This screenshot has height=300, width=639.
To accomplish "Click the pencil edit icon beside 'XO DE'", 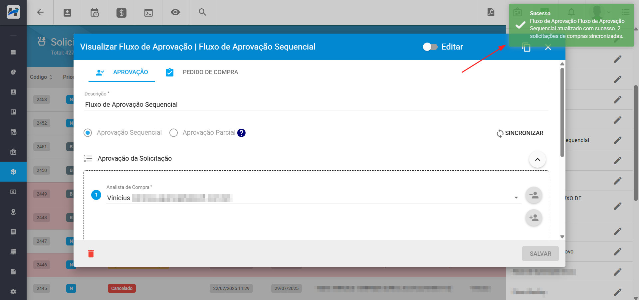I will [618, 206].
